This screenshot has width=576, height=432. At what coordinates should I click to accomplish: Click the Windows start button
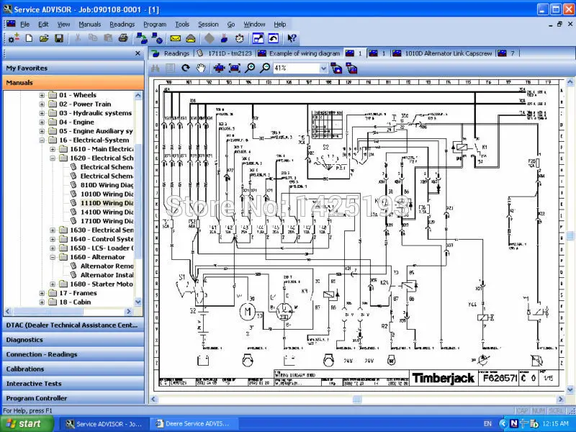[x=27, y=423]
